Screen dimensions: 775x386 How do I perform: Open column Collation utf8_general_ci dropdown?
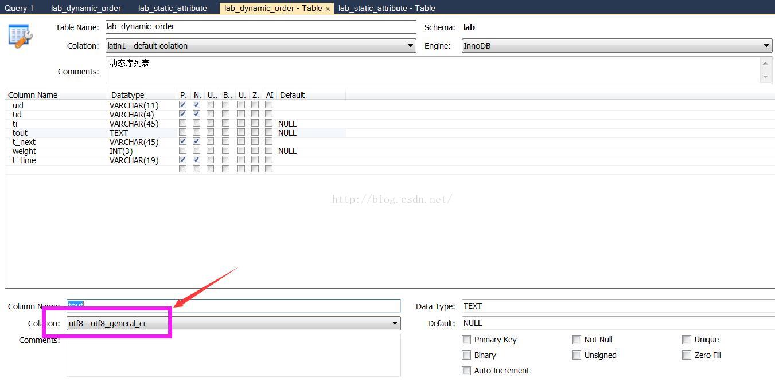(233, 324)
